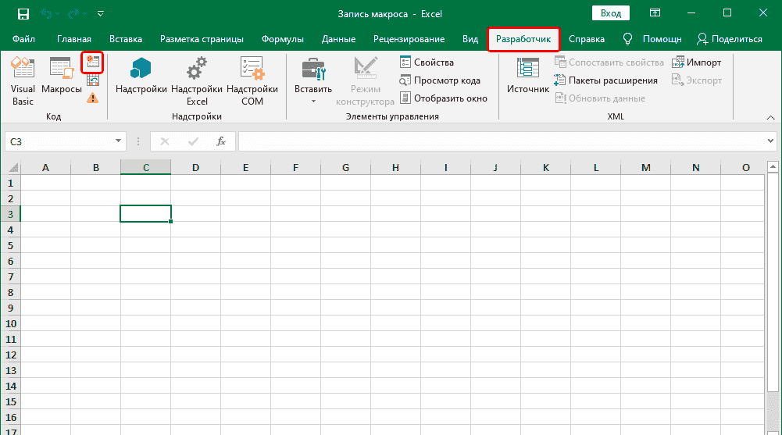Click inside the formula bar input
The image size is (782, 435).
(x=500, y=141)
